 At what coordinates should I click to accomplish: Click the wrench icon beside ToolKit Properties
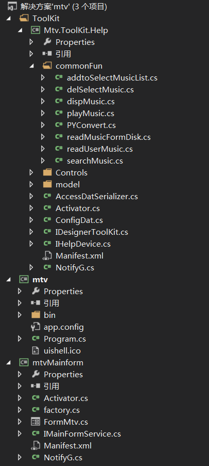47,42
